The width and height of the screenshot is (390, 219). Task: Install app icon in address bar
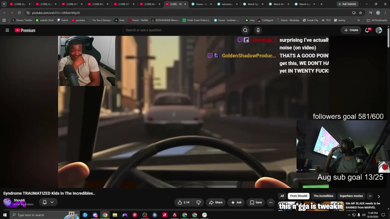(354, 13)
